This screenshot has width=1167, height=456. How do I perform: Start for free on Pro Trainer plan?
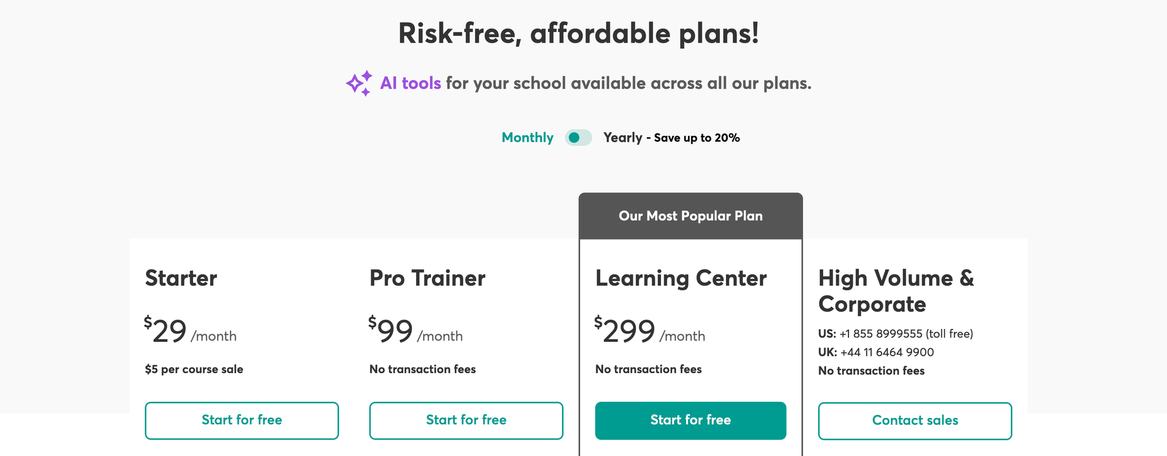pyautogui.click(x=466, y=420)
